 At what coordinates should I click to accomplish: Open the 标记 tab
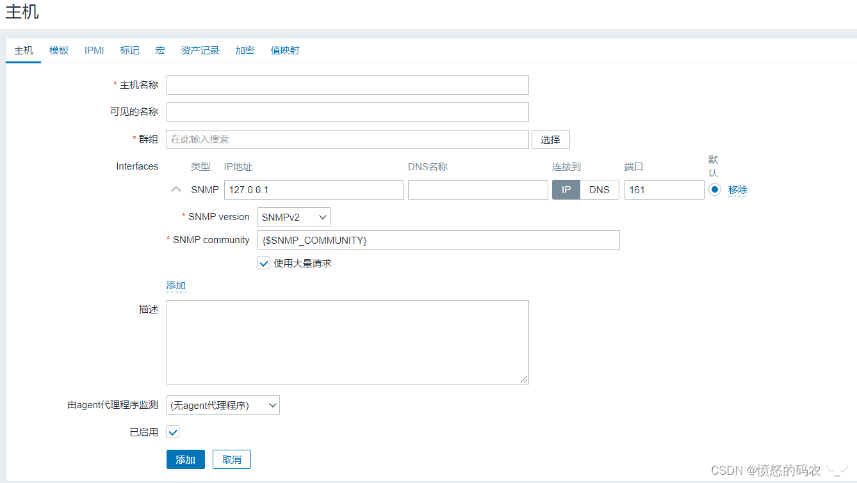point(129,50)
